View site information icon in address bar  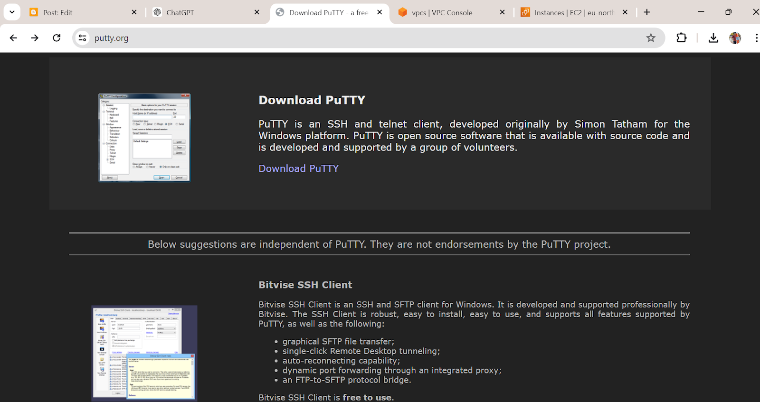[83, 38]
